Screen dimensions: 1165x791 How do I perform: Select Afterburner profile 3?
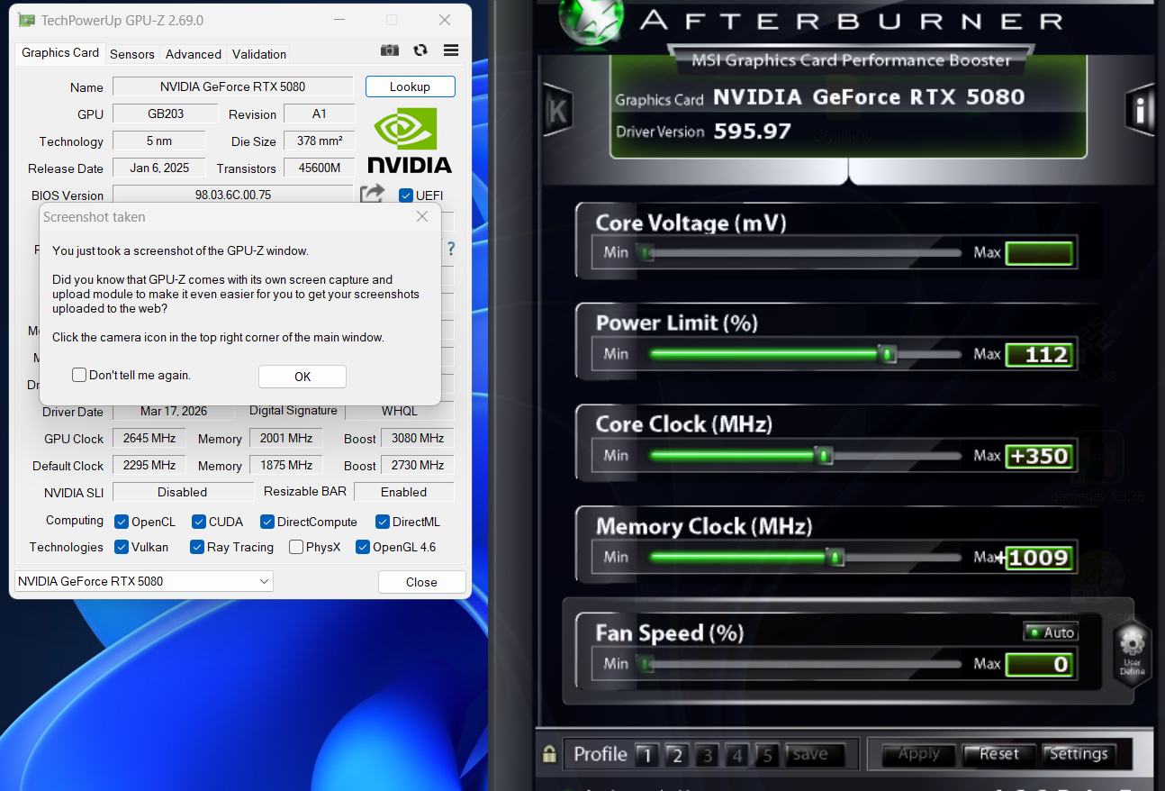[708, 755]
